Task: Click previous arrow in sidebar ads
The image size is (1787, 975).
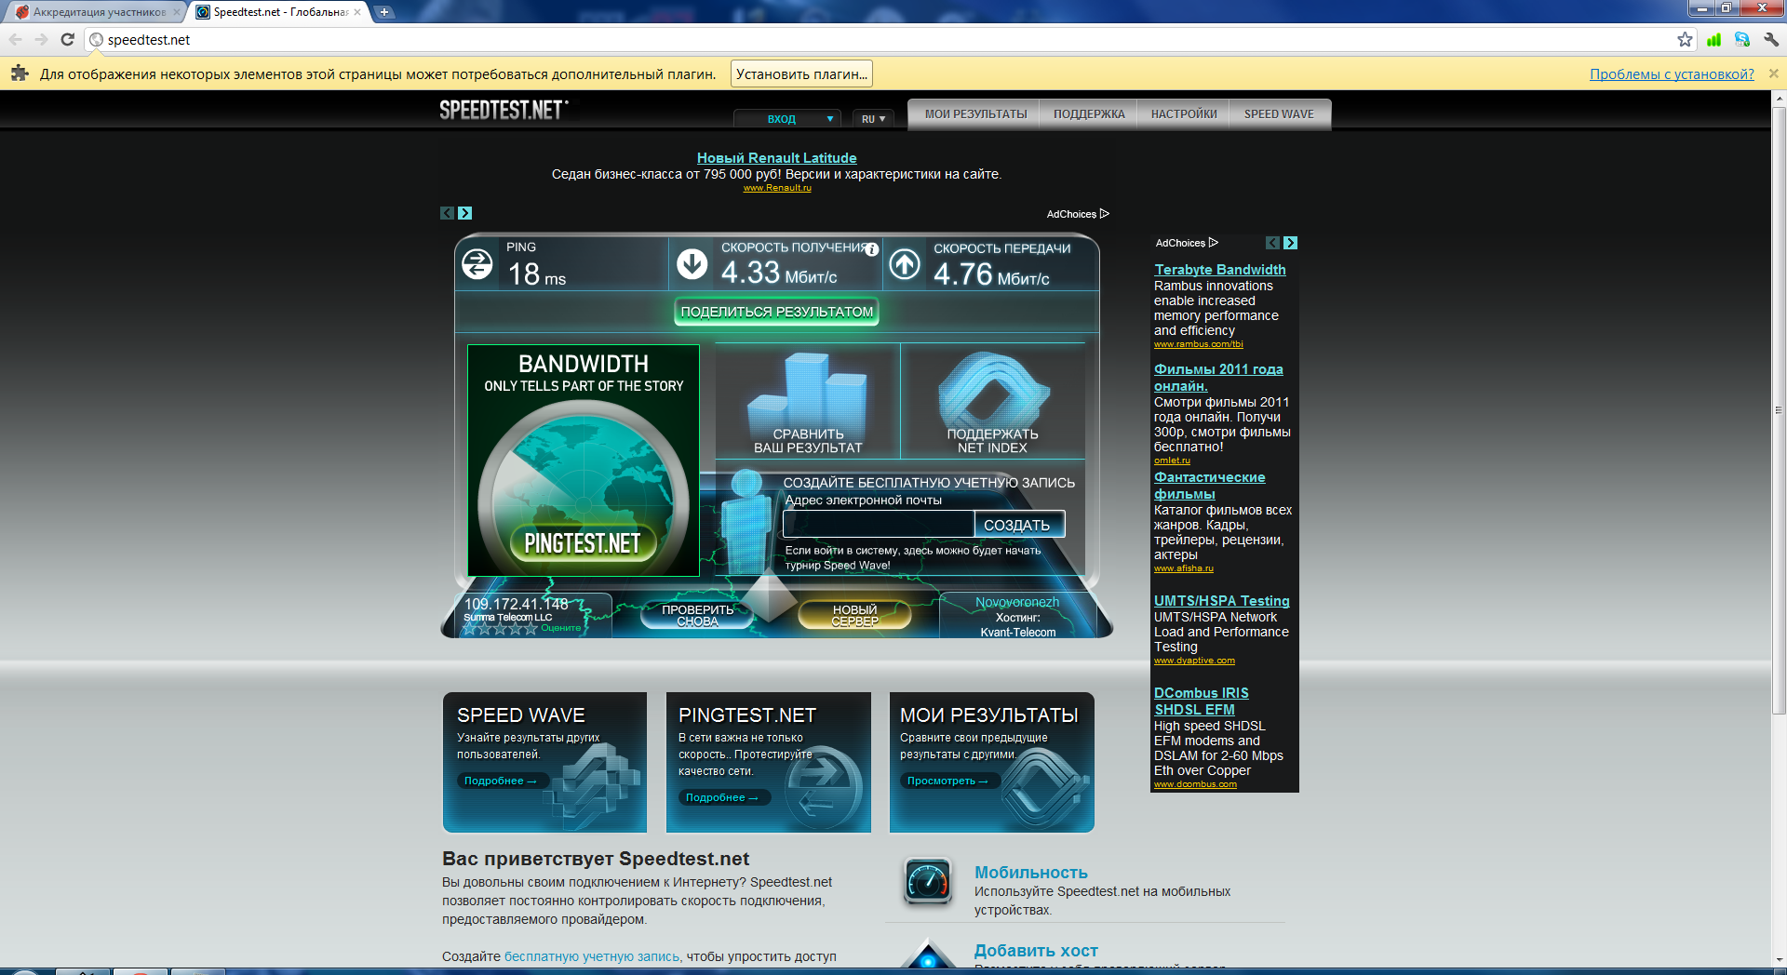Action: tap(1272, 243)
